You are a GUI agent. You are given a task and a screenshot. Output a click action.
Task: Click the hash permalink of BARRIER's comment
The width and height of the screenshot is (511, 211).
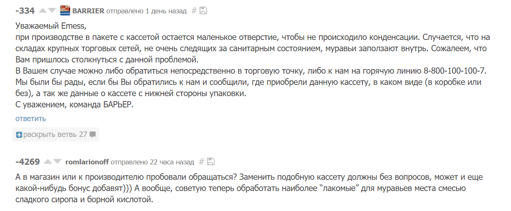click(x=194, y=11)
